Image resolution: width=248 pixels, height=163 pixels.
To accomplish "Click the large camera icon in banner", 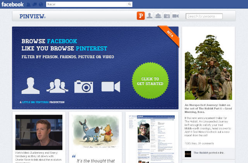I will click(x=84, y=87).
